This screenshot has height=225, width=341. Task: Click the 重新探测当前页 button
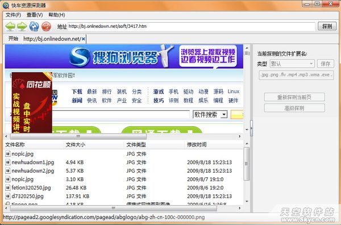294,97
